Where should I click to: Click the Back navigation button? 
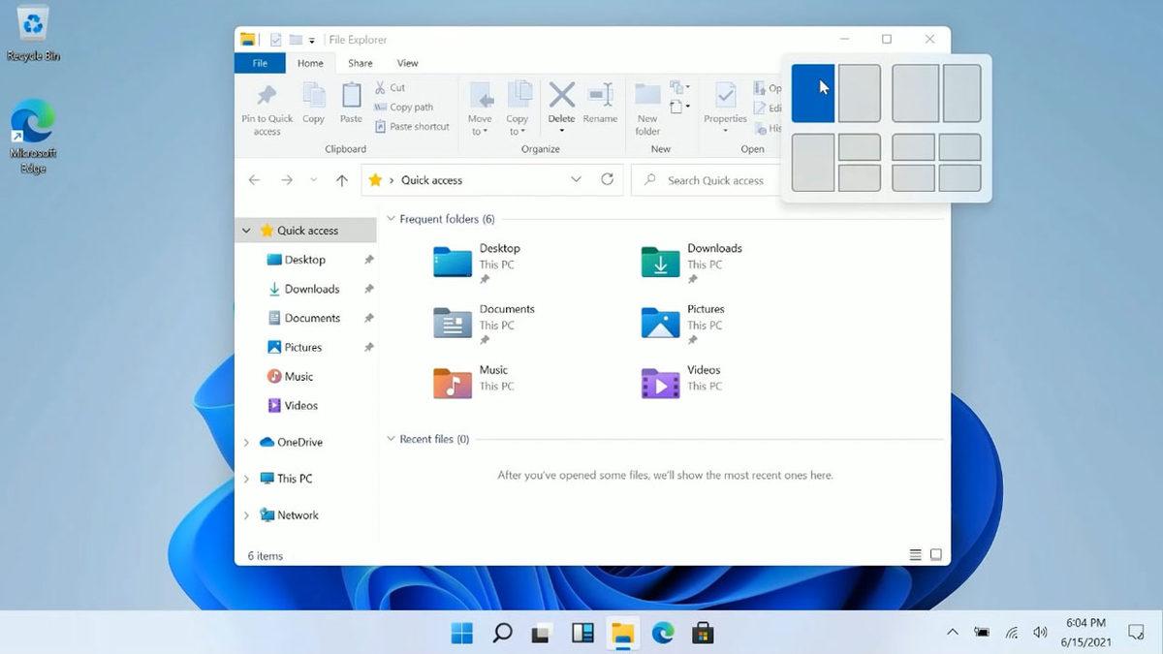254,179
